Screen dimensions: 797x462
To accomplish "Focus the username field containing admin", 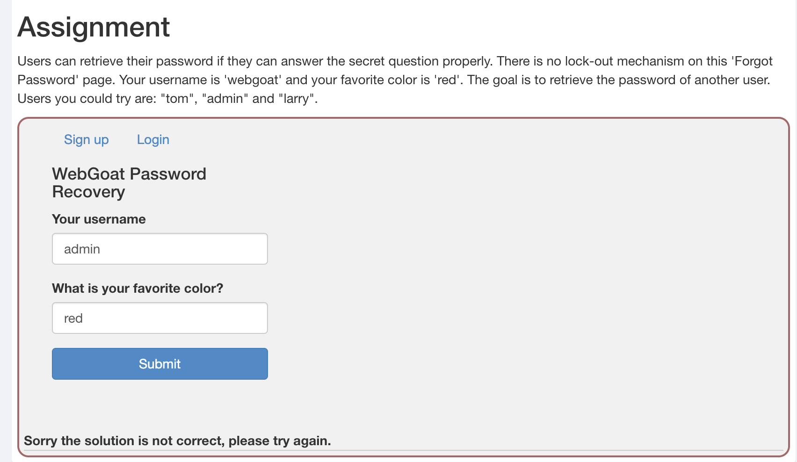I will click(x=159, y=249).
